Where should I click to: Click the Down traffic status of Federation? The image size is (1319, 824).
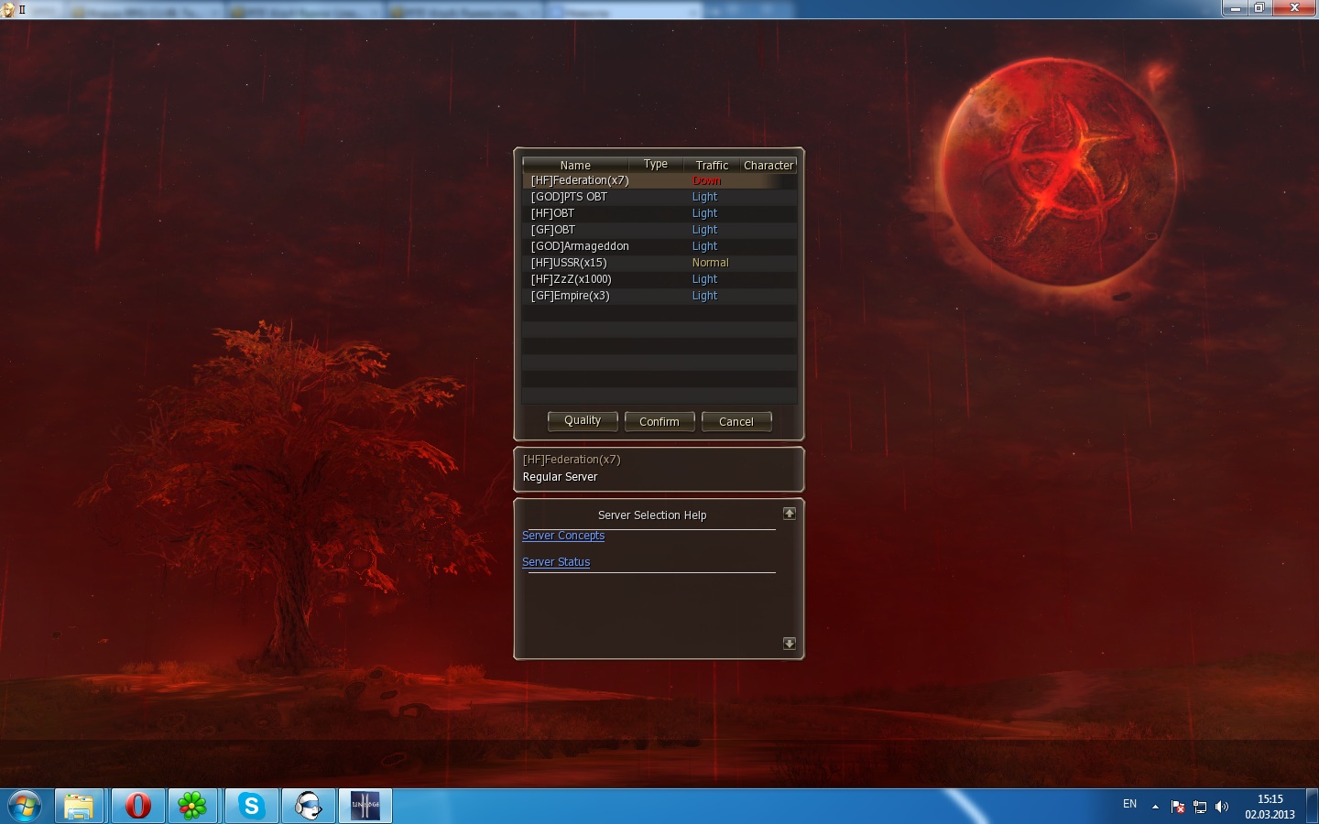706,180
